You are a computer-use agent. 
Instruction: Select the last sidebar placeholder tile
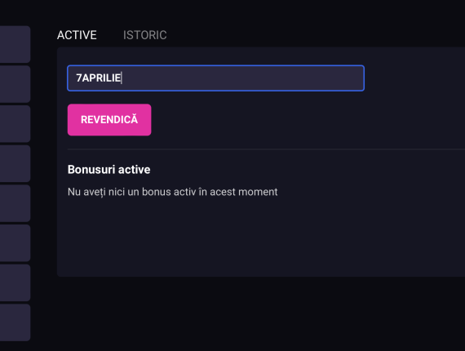[15, 322]
